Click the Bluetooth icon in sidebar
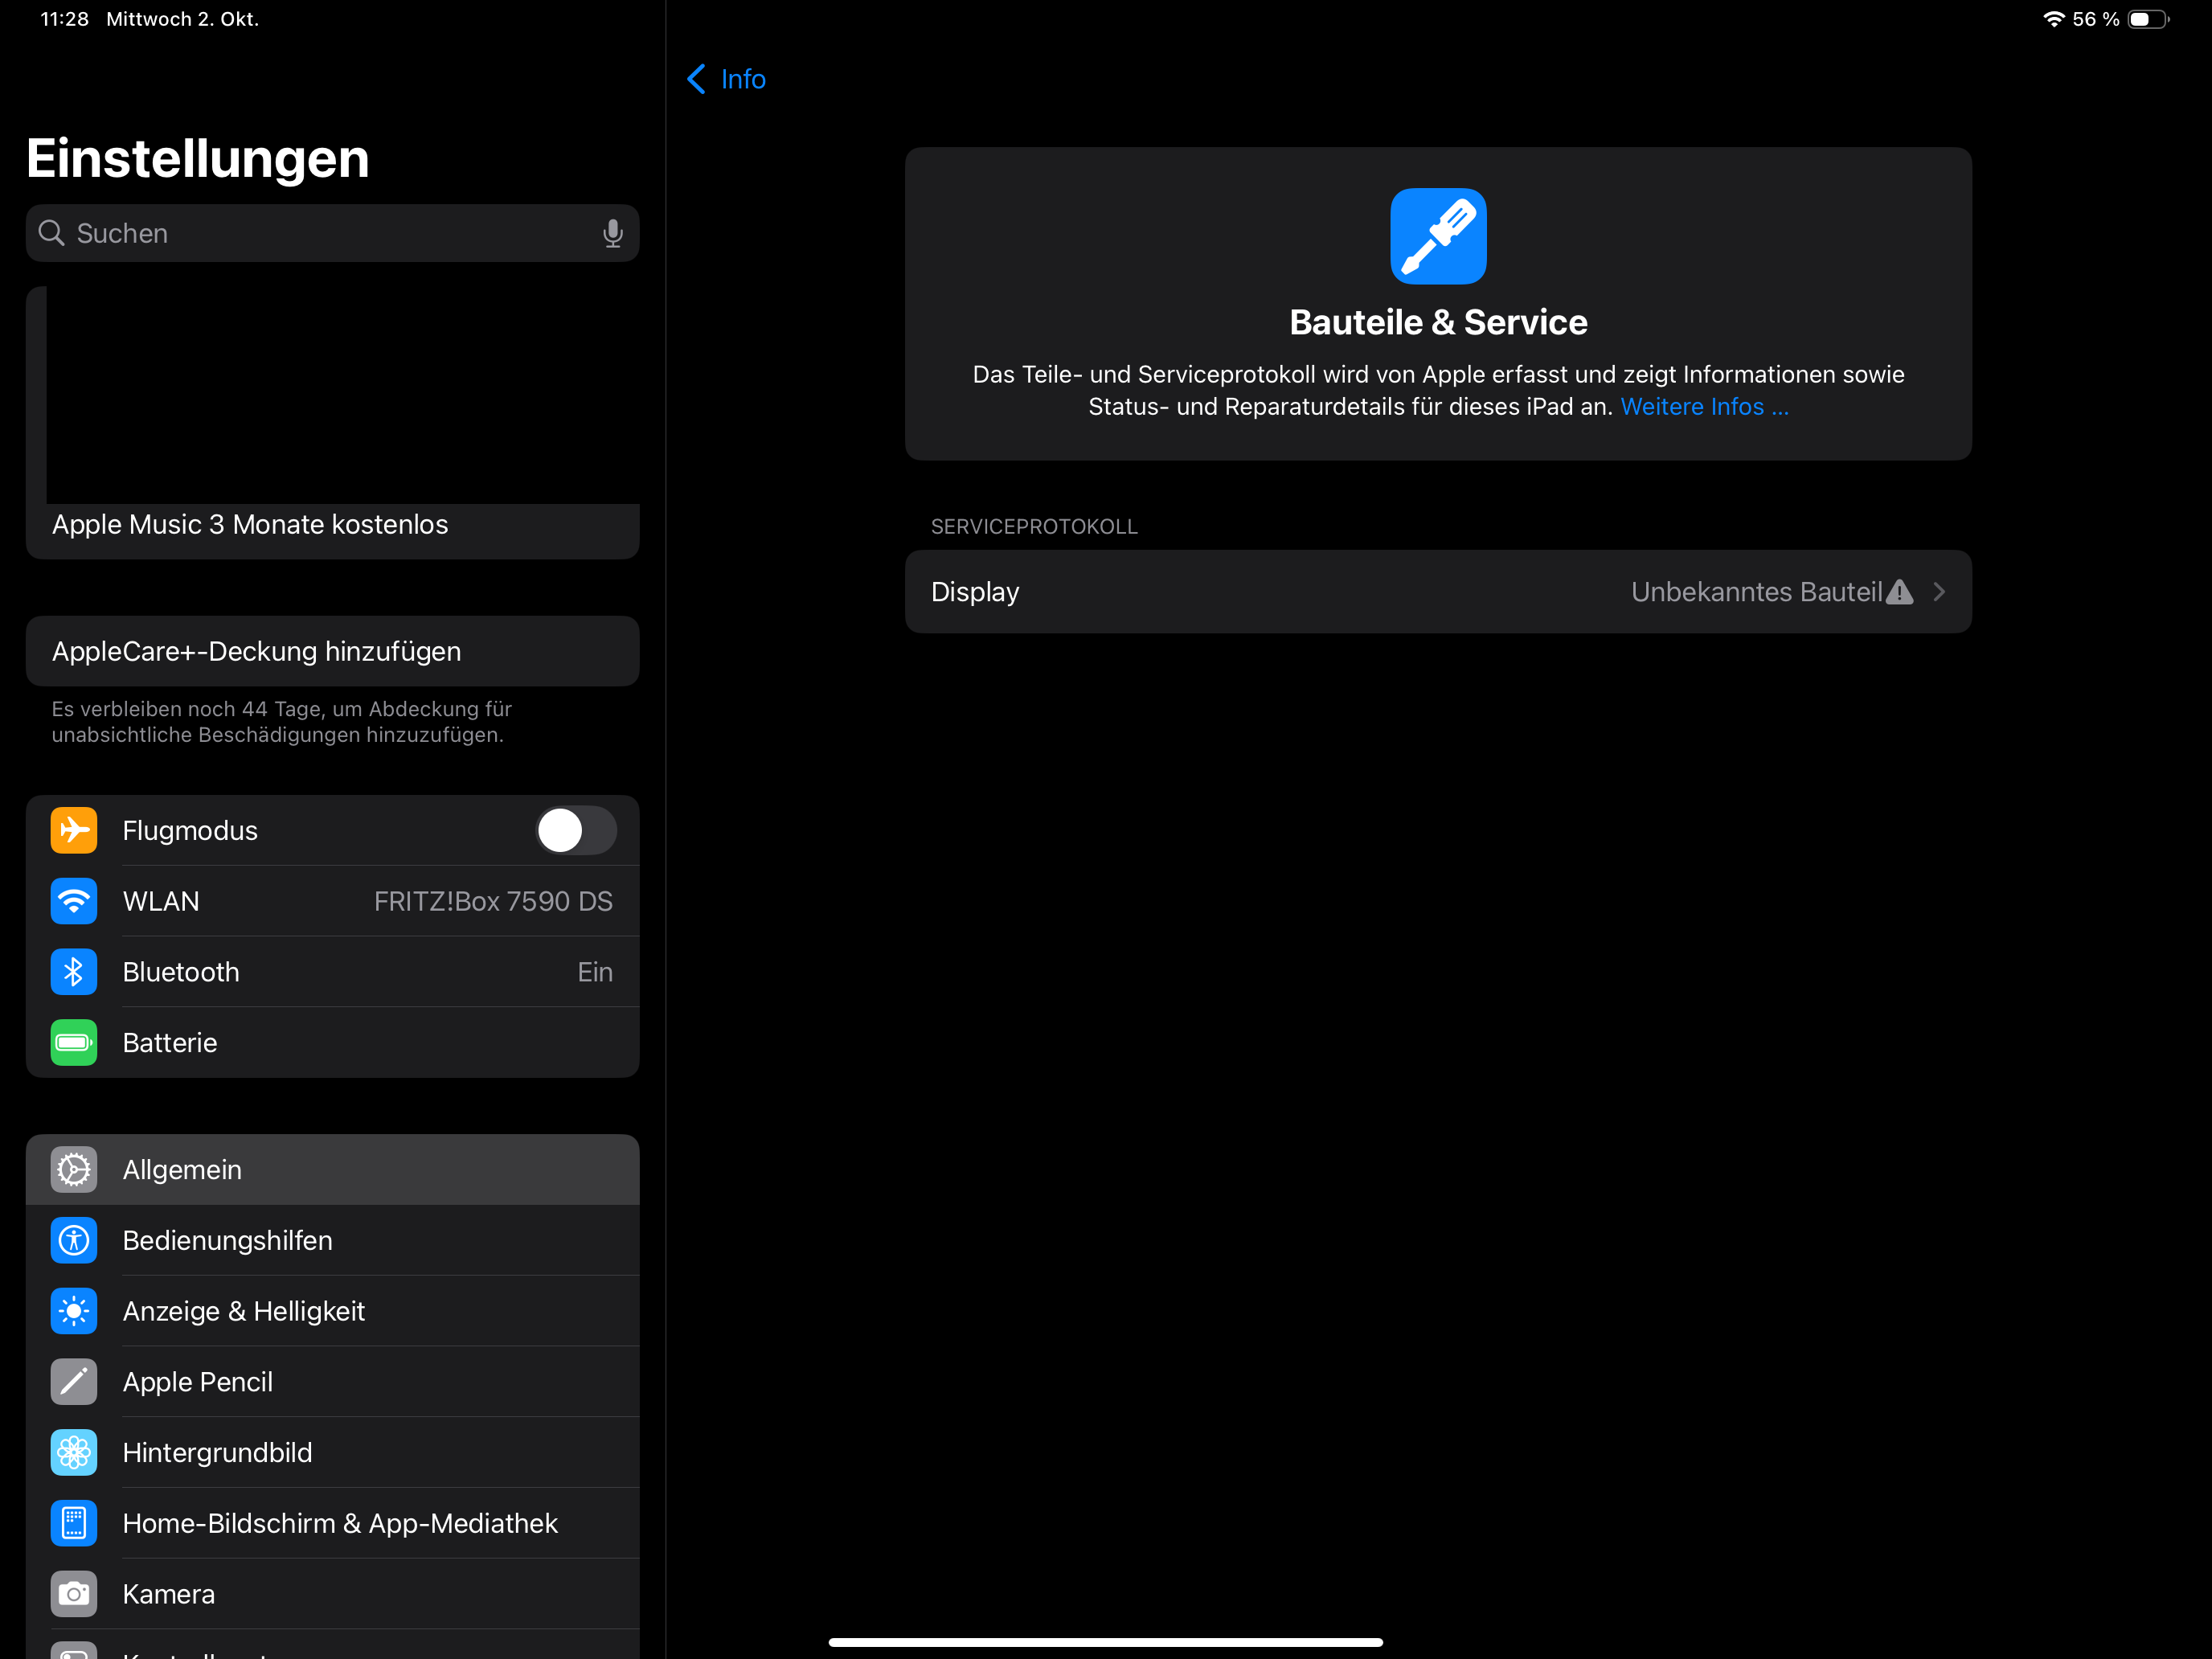This screenshot has width=2212, height=1659. (74, 972)
